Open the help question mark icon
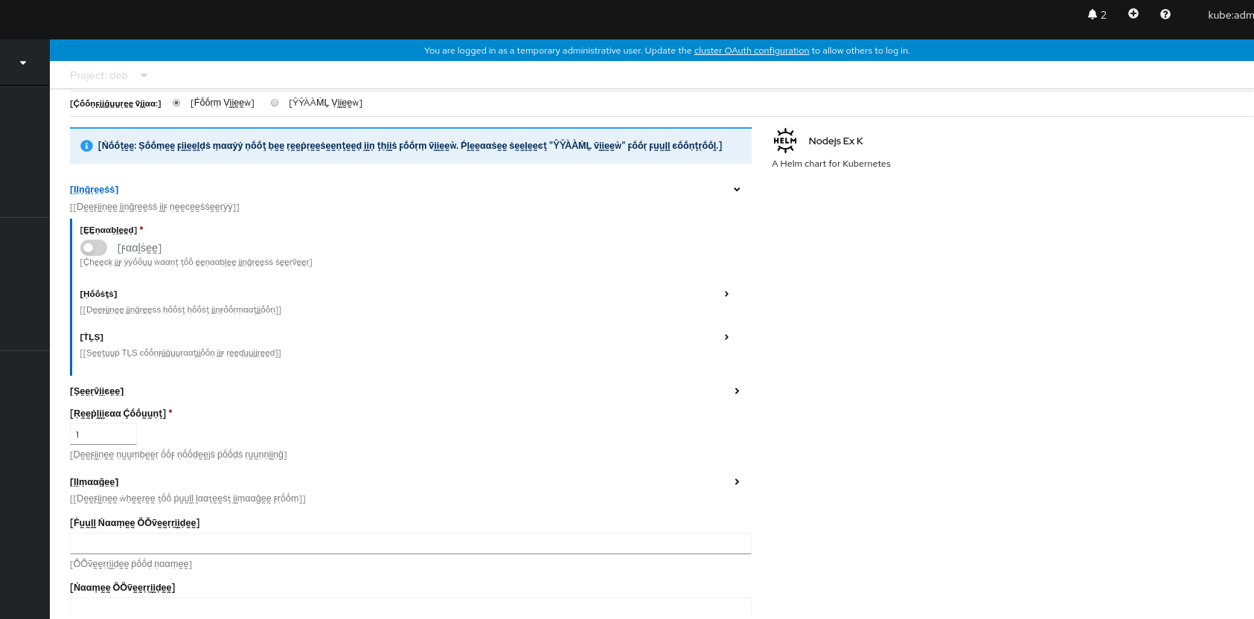 pos(1165,14)
